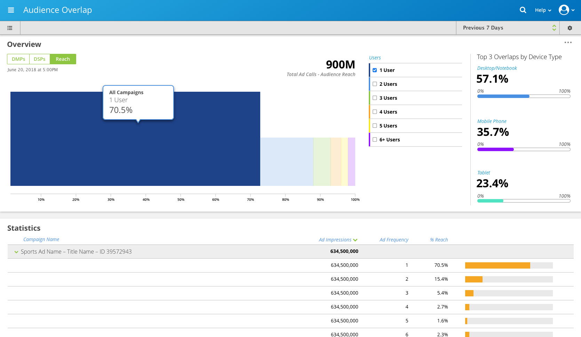Image resolution: width=581 pixels, height=337 pixels.
Task: Click the Ad Impressions sort arrow
Action: (355, 240)
